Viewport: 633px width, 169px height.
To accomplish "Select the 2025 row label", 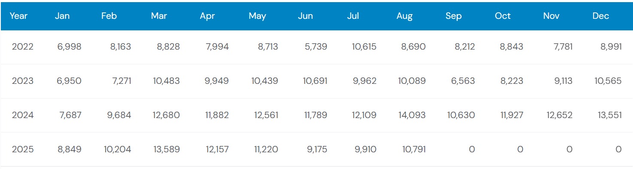I will tap(23, 149).
